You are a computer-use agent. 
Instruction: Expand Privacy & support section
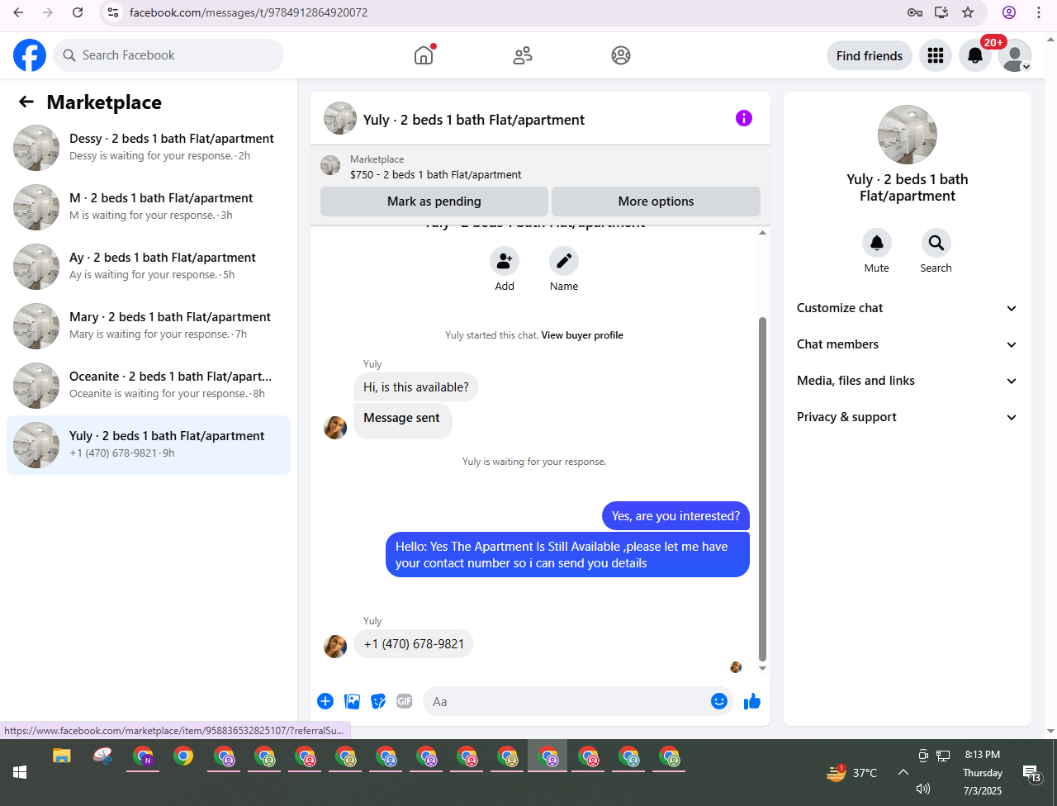pyautogui.click(x=908, y=417)
